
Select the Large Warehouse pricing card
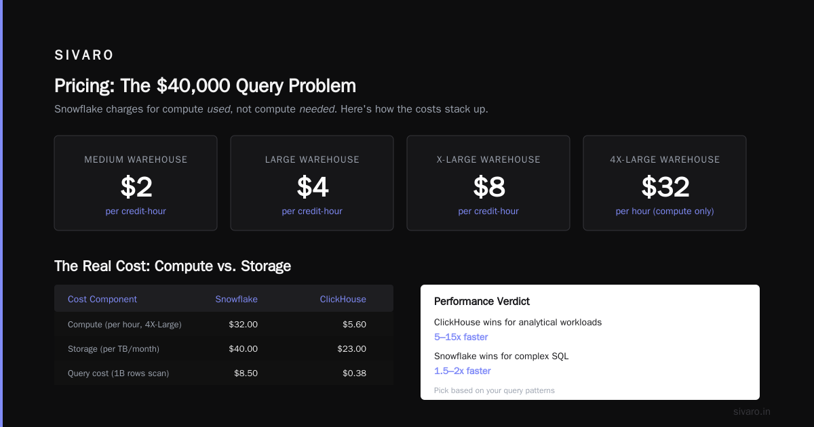click(x=312, y=183)
